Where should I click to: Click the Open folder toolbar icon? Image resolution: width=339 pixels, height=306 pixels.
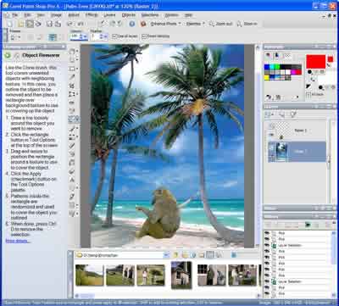tap(21, 24)
